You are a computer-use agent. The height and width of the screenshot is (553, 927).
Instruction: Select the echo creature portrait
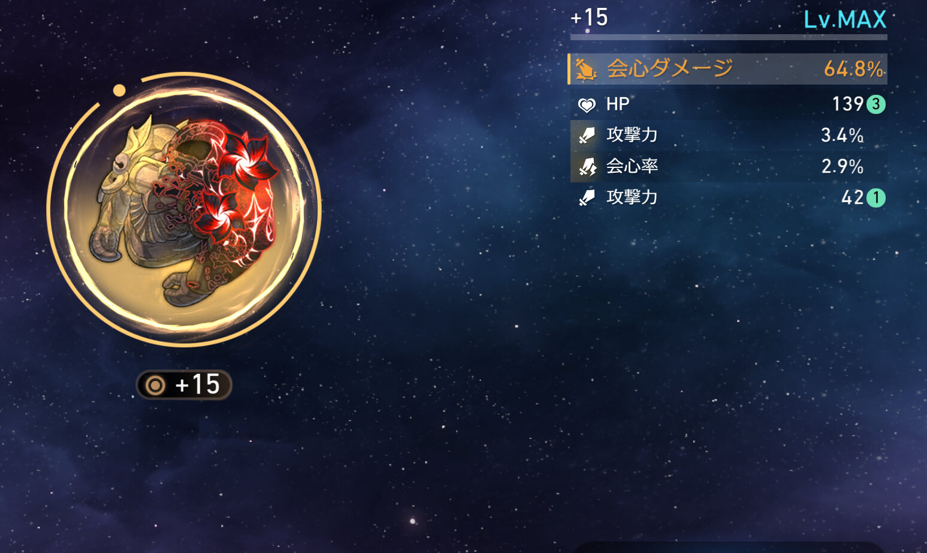coord(184,209)
